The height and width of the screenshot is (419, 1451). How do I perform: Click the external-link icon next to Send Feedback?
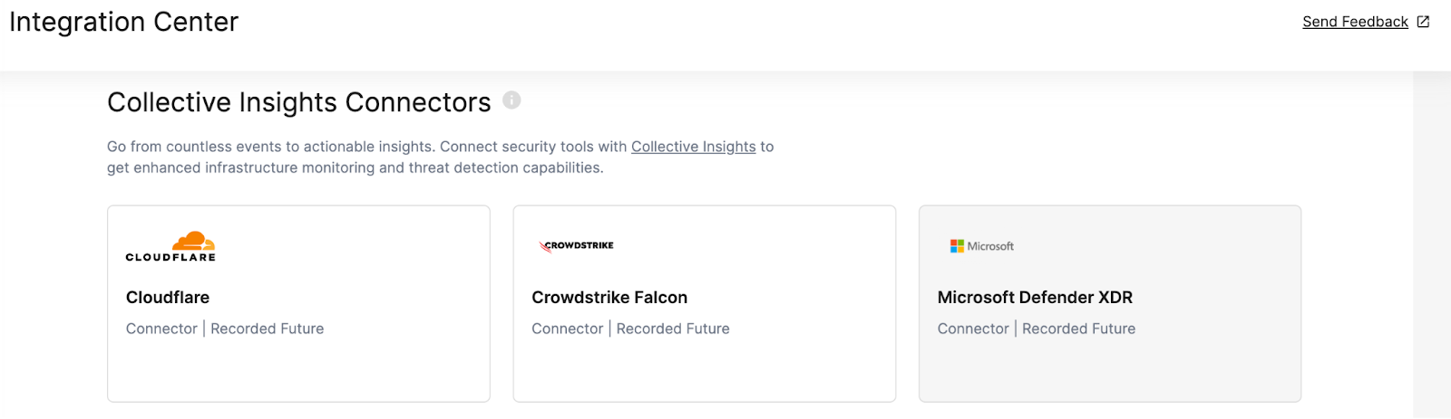click(x=1423, y=22)
